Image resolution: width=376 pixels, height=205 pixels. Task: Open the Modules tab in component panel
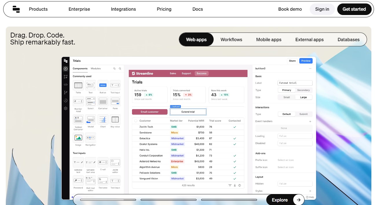(x=96, y=69)
